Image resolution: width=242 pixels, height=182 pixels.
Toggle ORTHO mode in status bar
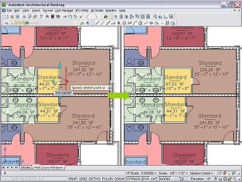tap(94, 179)
